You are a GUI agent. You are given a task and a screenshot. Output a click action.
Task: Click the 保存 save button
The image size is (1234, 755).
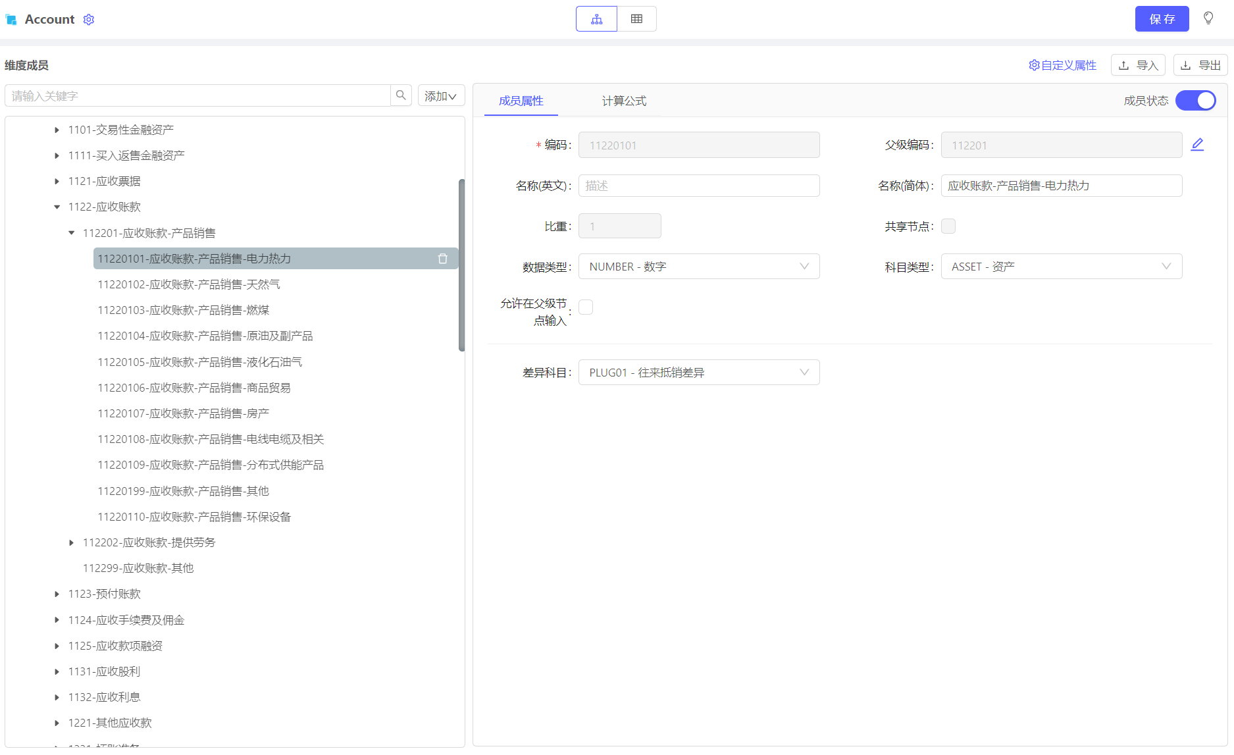1162,19
